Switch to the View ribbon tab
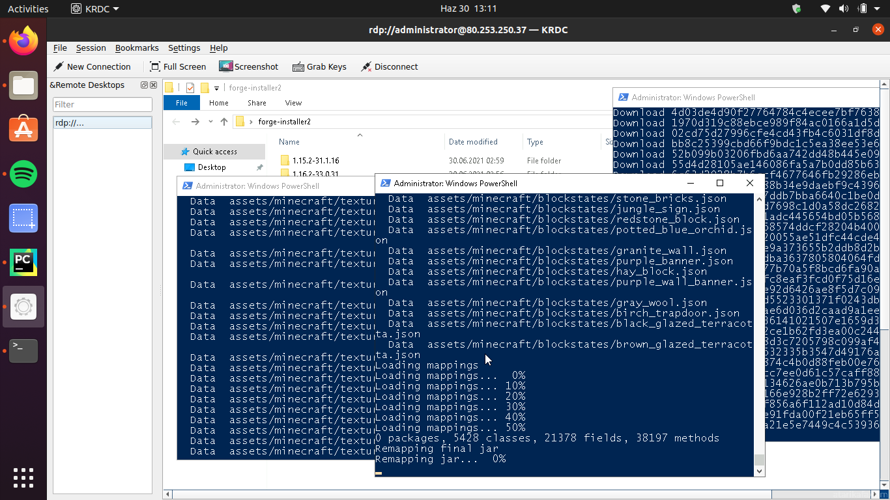The width and height of the screenshot is (890, 500). click(293, 103)
